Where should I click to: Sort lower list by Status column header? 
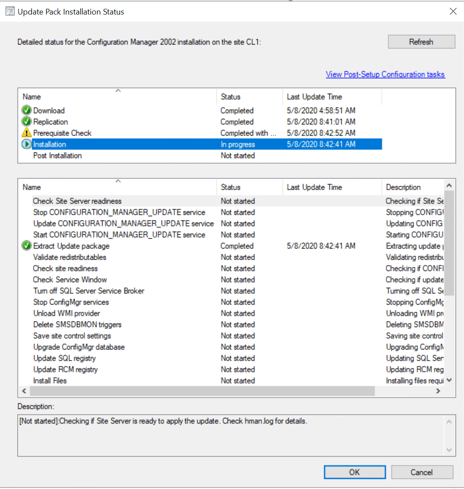tap(250, 187)
